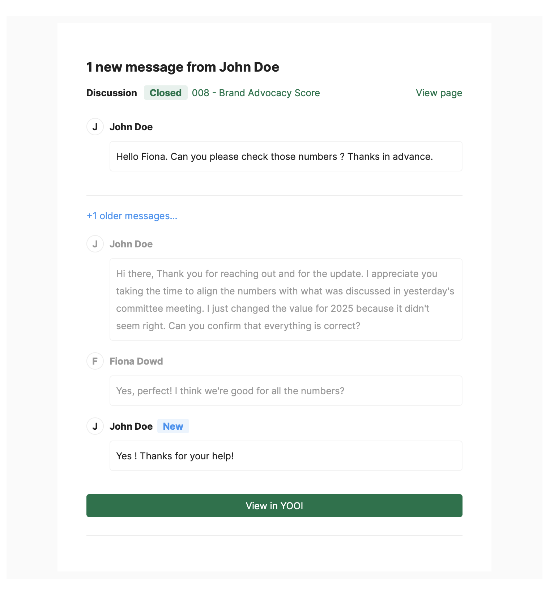The width and height of the screenshot is (554, 591).
Task: Click the top John Doe sender name
Action: pos(131,127)
